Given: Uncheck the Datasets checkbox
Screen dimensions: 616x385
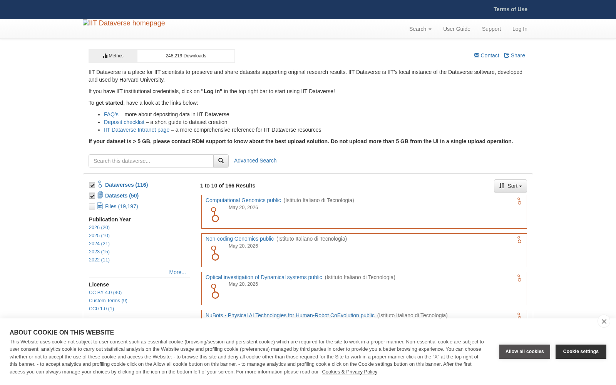Looking at the screenshot, I should click(x=92, y=196).
